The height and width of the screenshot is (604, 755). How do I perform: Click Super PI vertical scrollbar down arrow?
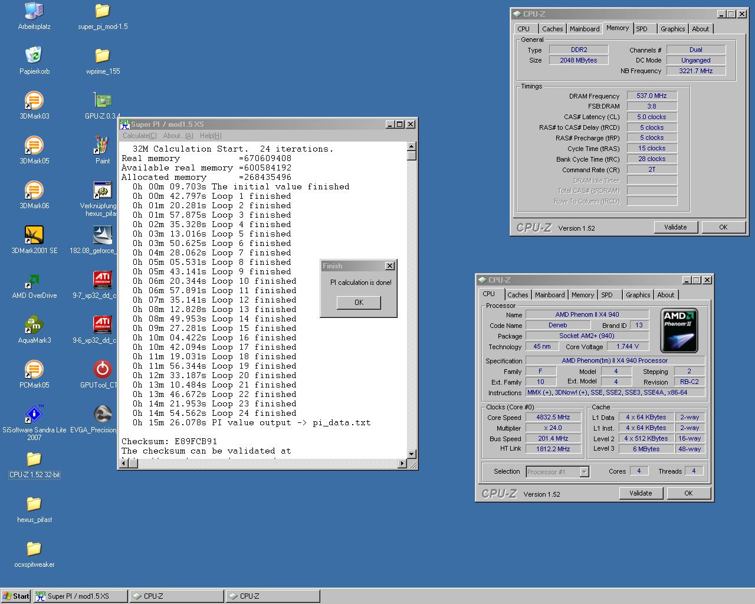click(x=412, y=454)
